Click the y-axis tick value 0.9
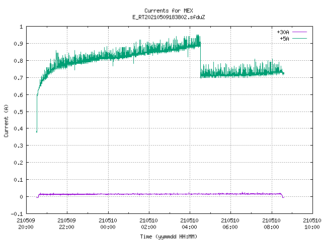322x241 pixels. coord(18,44)
